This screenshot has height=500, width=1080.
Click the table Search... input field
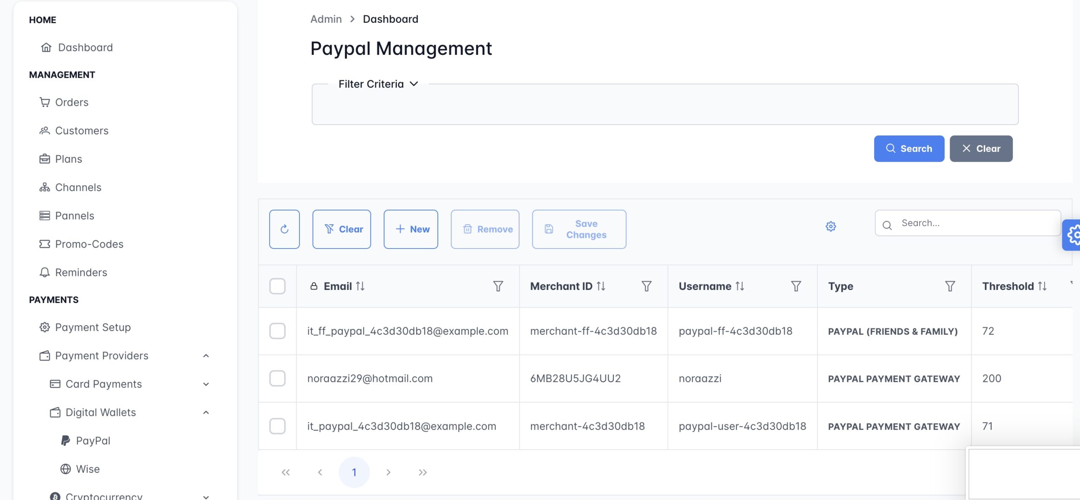pos(968,223)
